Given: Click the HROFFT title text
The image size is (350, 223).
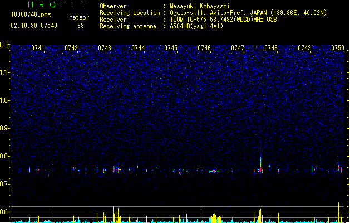Looking at the screenshot, I should point(57,4).
